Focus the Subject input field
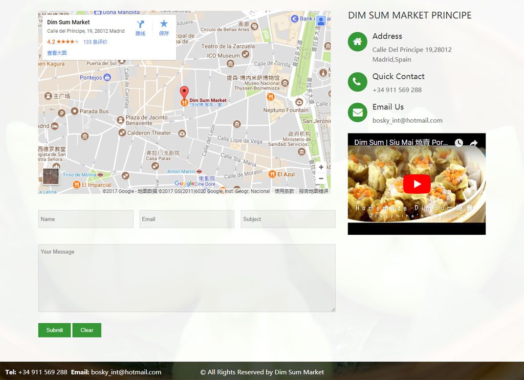524x380 pixels. click(x=288, y=219)
